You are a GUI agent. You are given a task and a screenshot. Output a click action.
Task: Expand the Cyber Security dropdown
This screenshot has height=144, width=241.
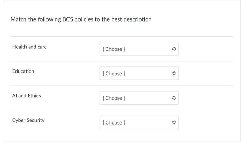[139, 122]
